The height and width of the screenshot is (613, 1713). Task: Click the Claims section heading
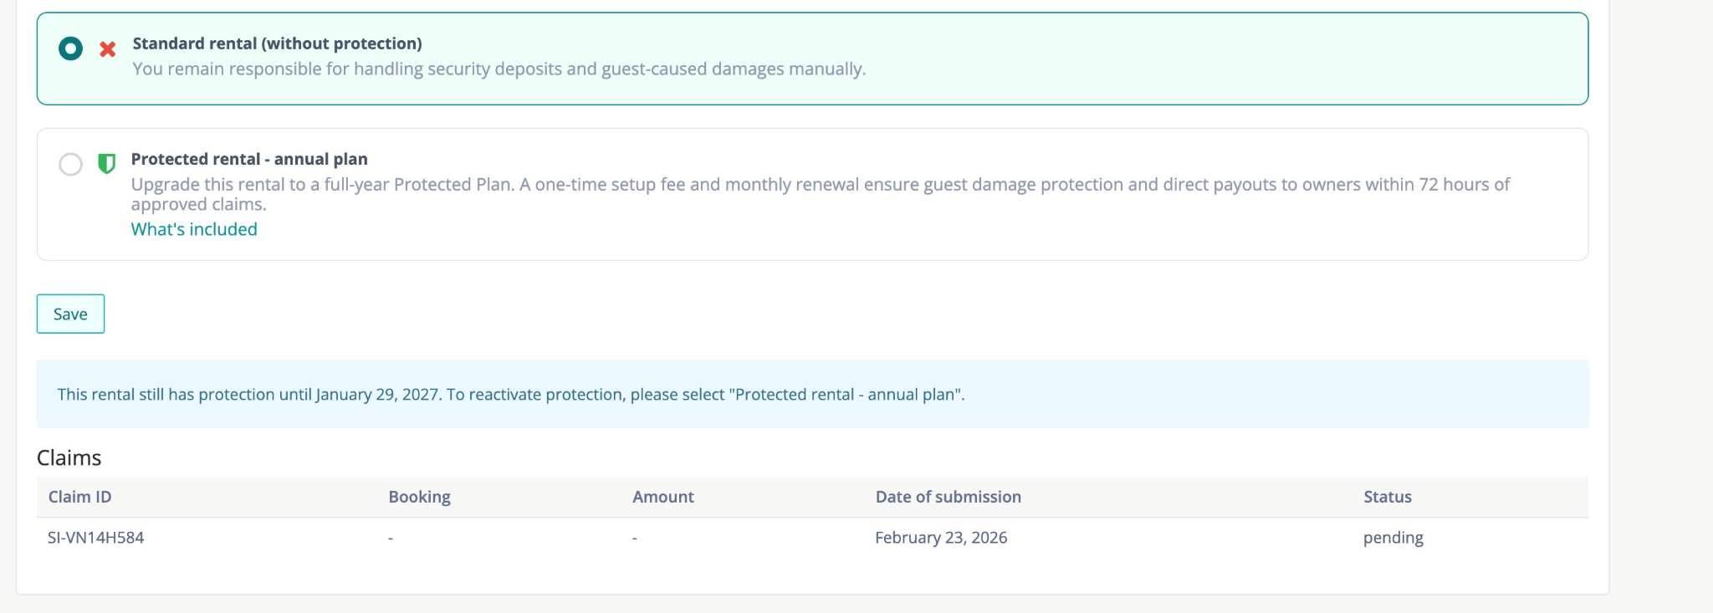pos(69,457)
